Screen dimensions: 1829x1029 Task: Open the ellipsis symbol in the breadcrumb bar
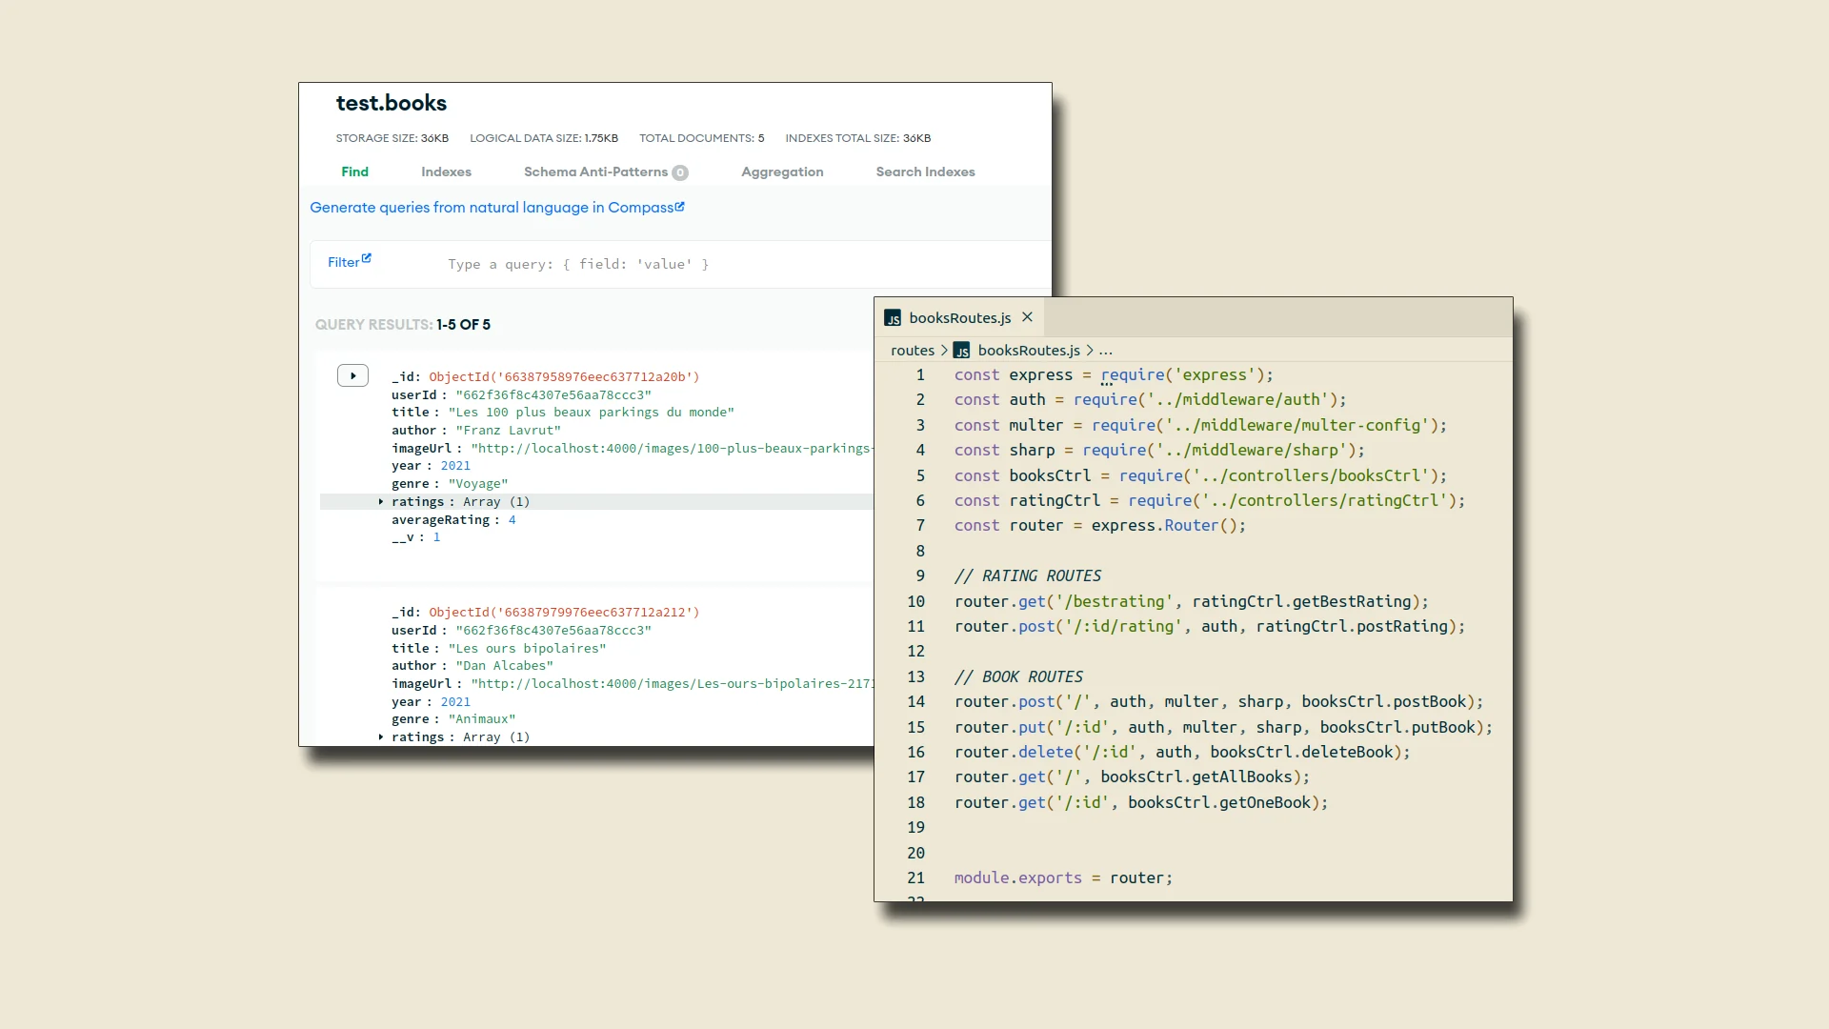[1105, 351]
